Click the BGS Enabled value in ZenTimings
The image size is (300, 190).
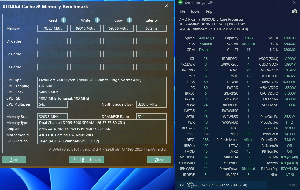(x=205, y=44)
